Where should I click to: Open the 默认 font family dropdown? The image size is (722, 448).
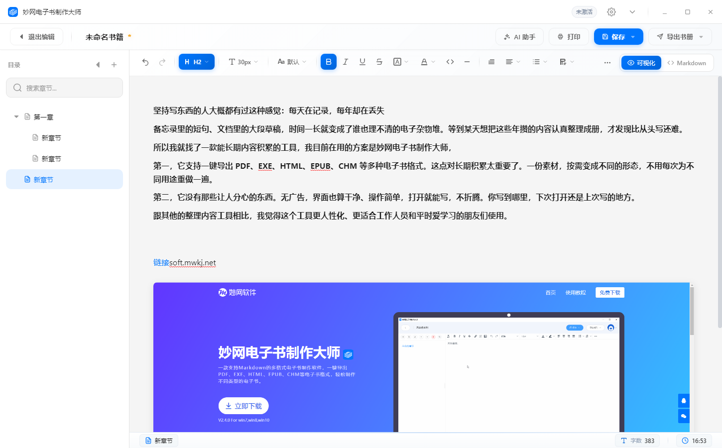point(292,62)
